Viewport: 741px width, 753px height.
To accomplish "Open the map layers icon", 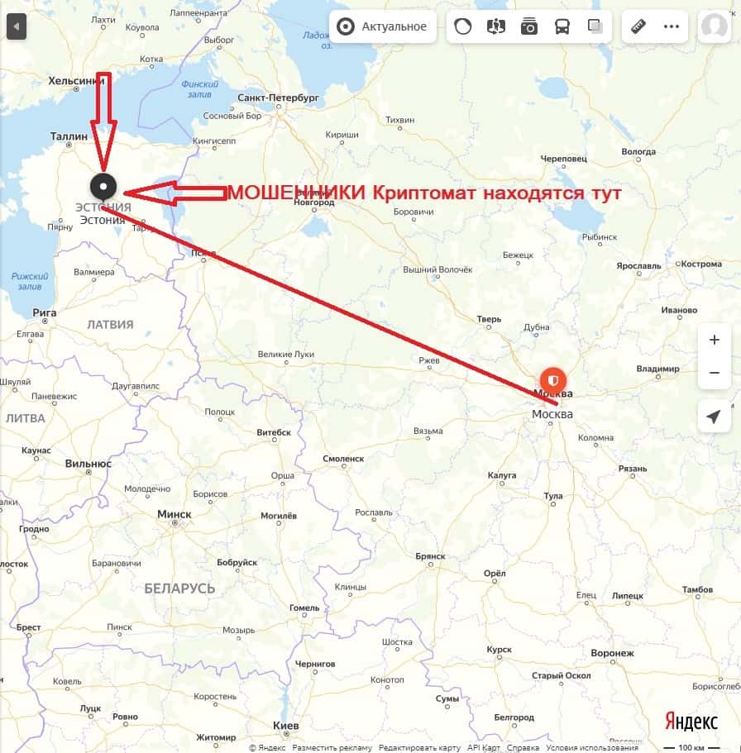I will click(595, 26).
